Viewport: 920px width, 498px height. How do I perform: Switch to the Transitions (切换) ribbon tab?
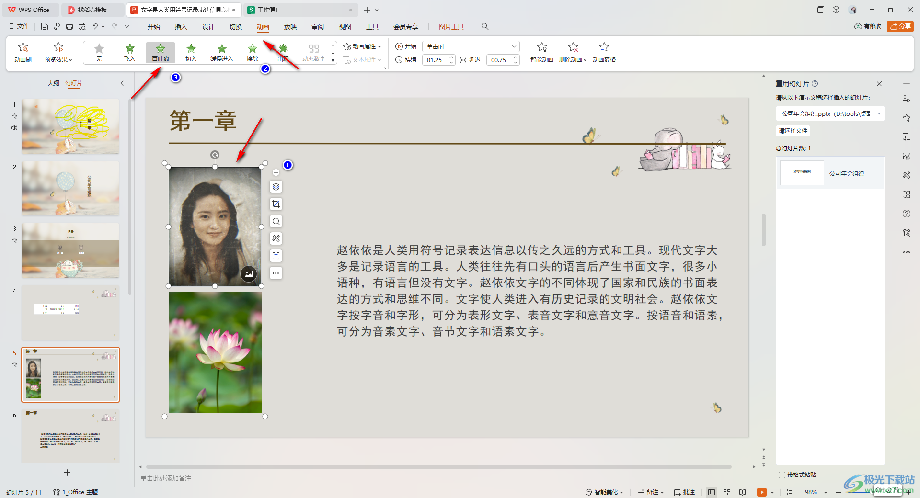(236, 27)
